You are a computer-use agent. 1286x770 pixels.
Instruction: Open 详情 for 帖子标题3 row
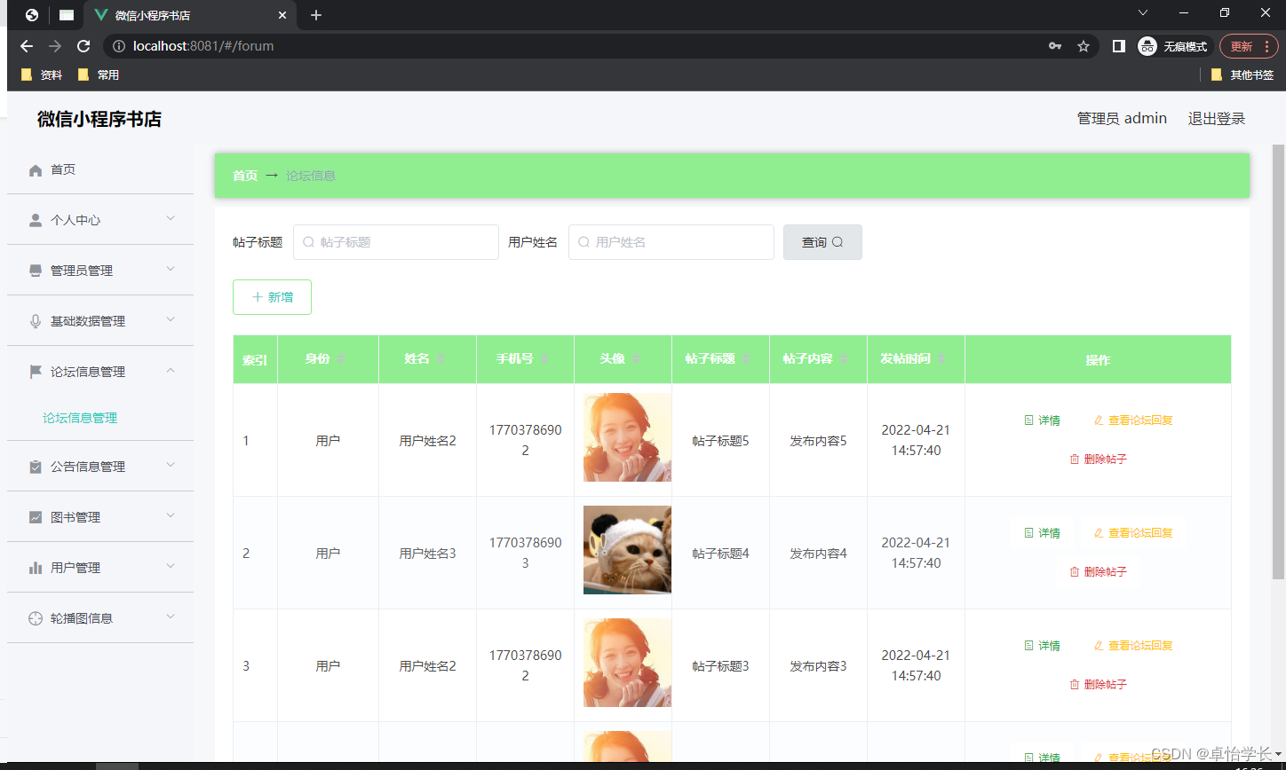tap(1042, 646)
